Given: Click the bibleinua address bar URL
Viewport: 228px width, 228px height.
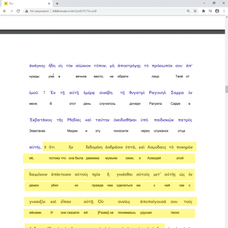Looking at the screenshot, I should [x=75, y=11].
